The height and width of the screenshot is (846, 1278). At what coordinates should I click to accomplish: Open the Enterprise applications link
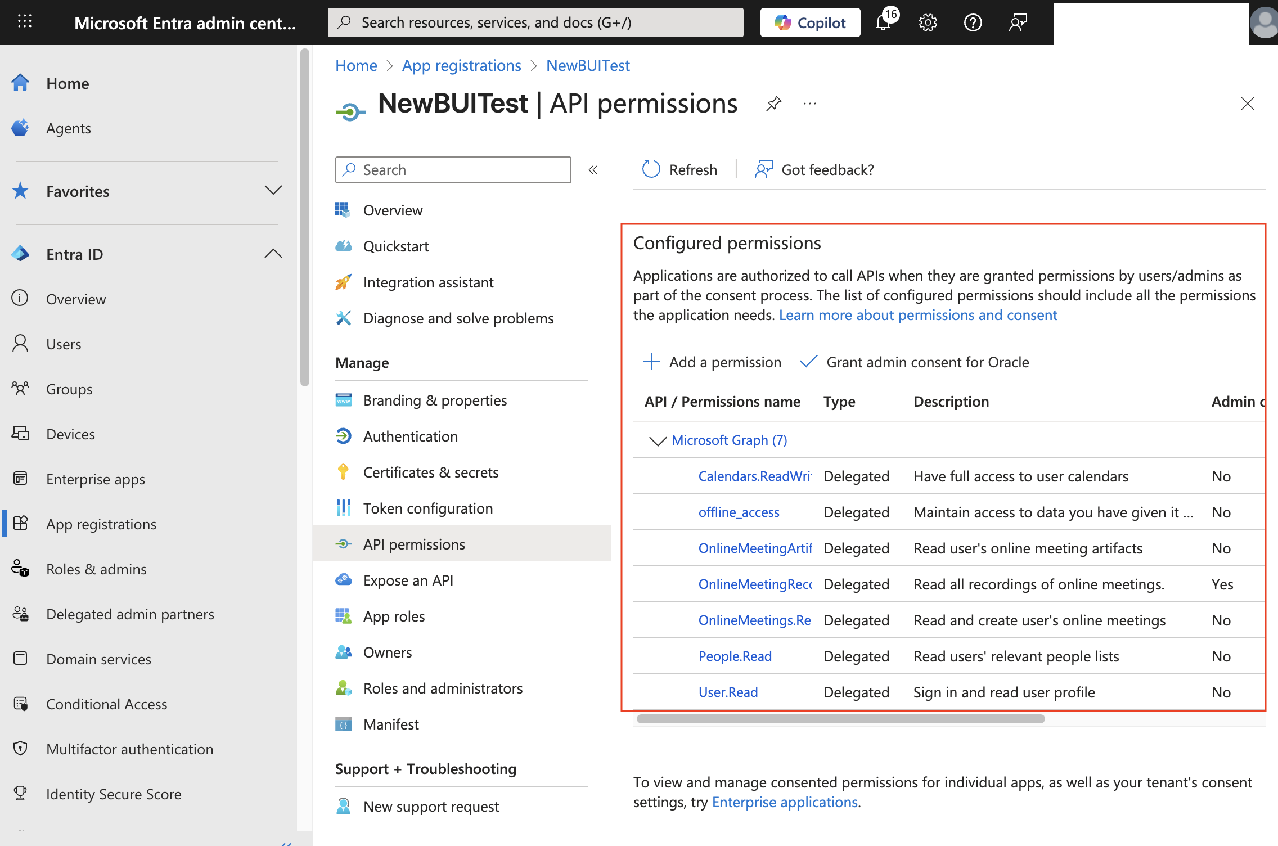click(x=785, y=802)
